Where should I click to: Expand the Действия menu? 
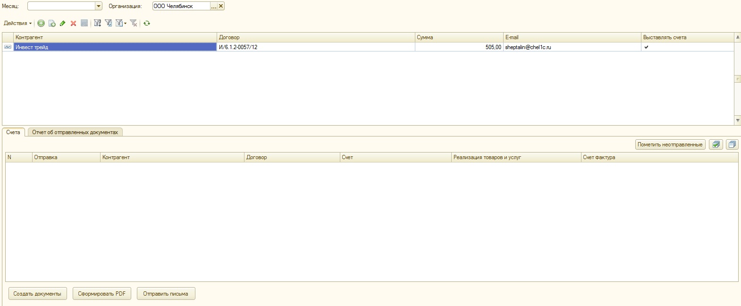tap(17, 23)
